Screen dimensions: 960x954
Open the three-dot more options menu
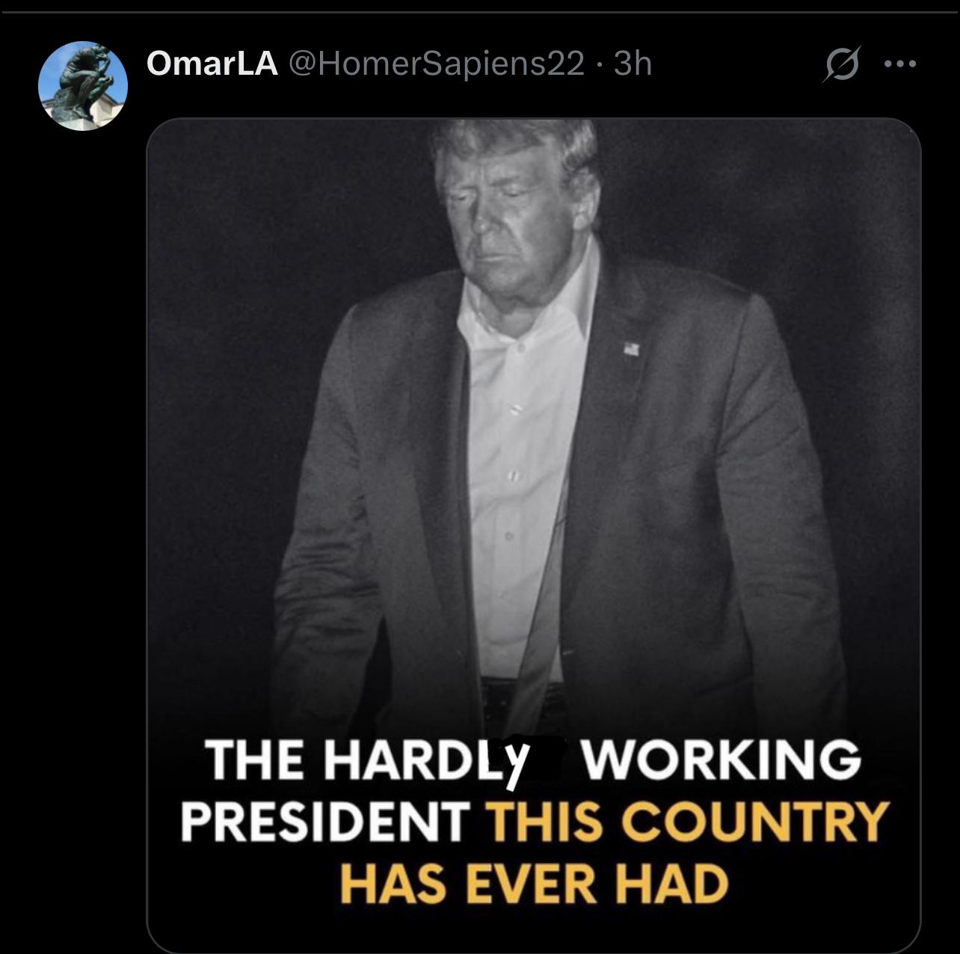pyautogui.click(x=899, y=64)
